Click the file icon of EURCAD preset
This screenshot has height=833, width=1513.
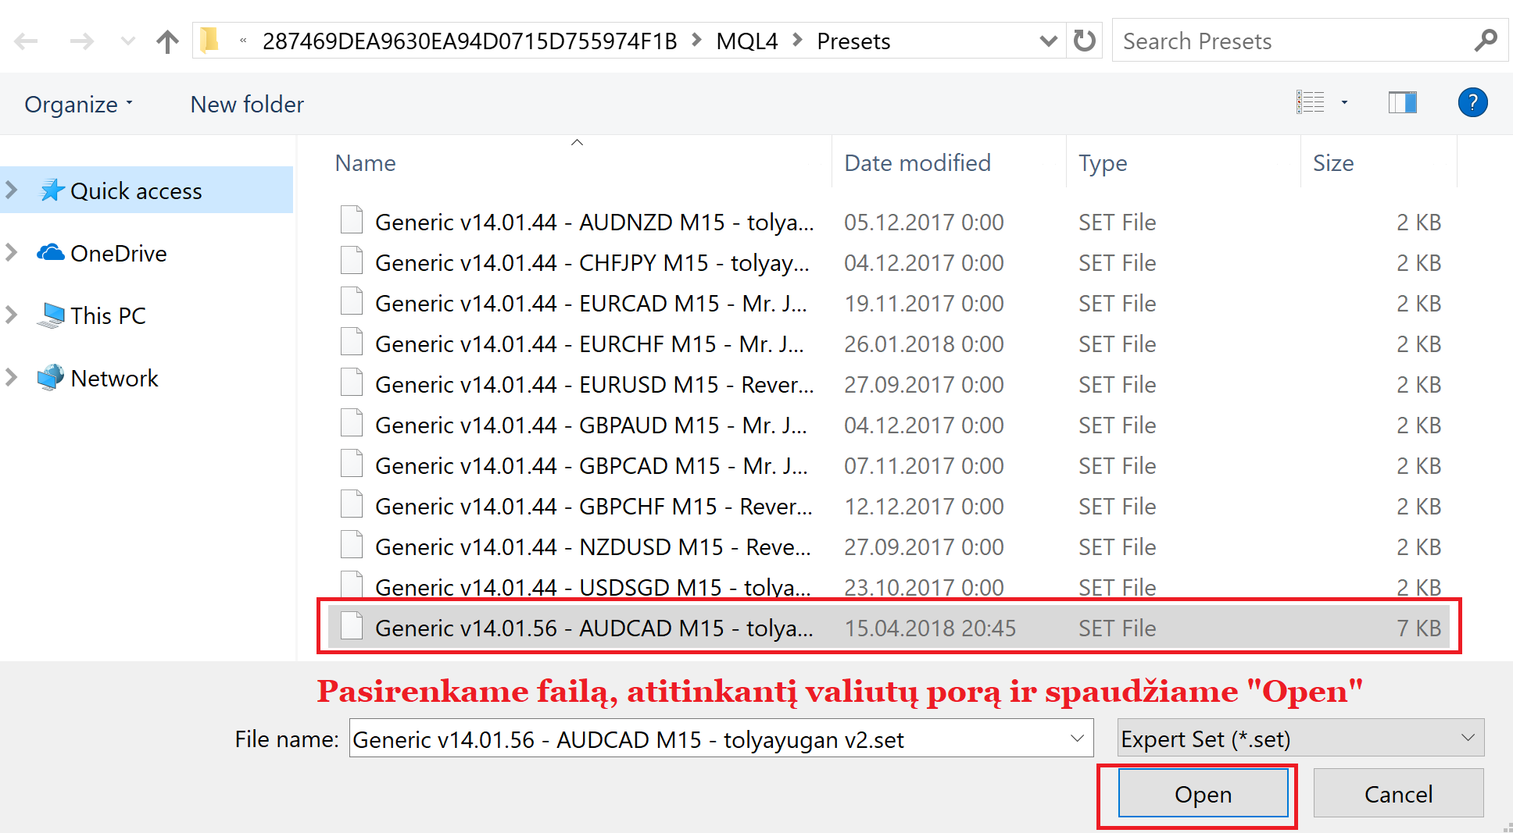(x=352, y=301)
